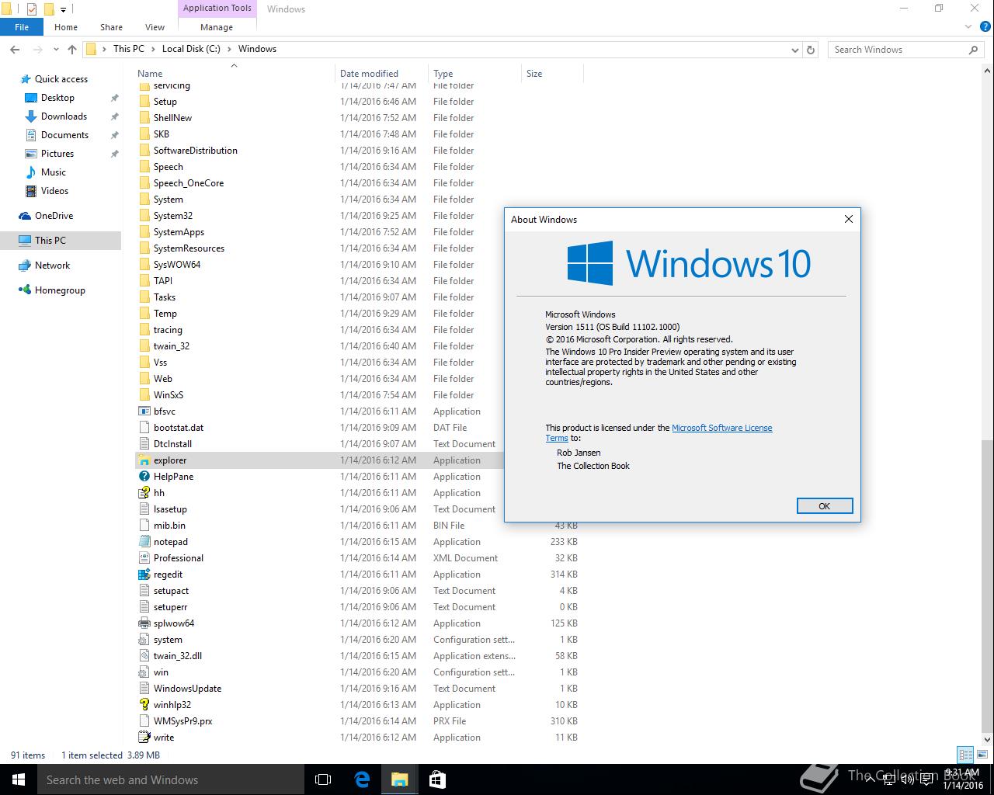Launch Microsoft Edge from taskbar
Screen dimensions: 994x795
coord(362,779)
